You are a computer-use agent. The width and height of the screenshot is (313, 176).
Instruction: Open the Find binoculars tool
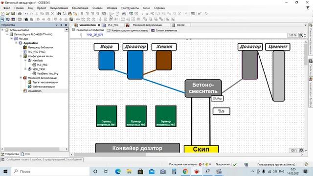pos(59,14)
